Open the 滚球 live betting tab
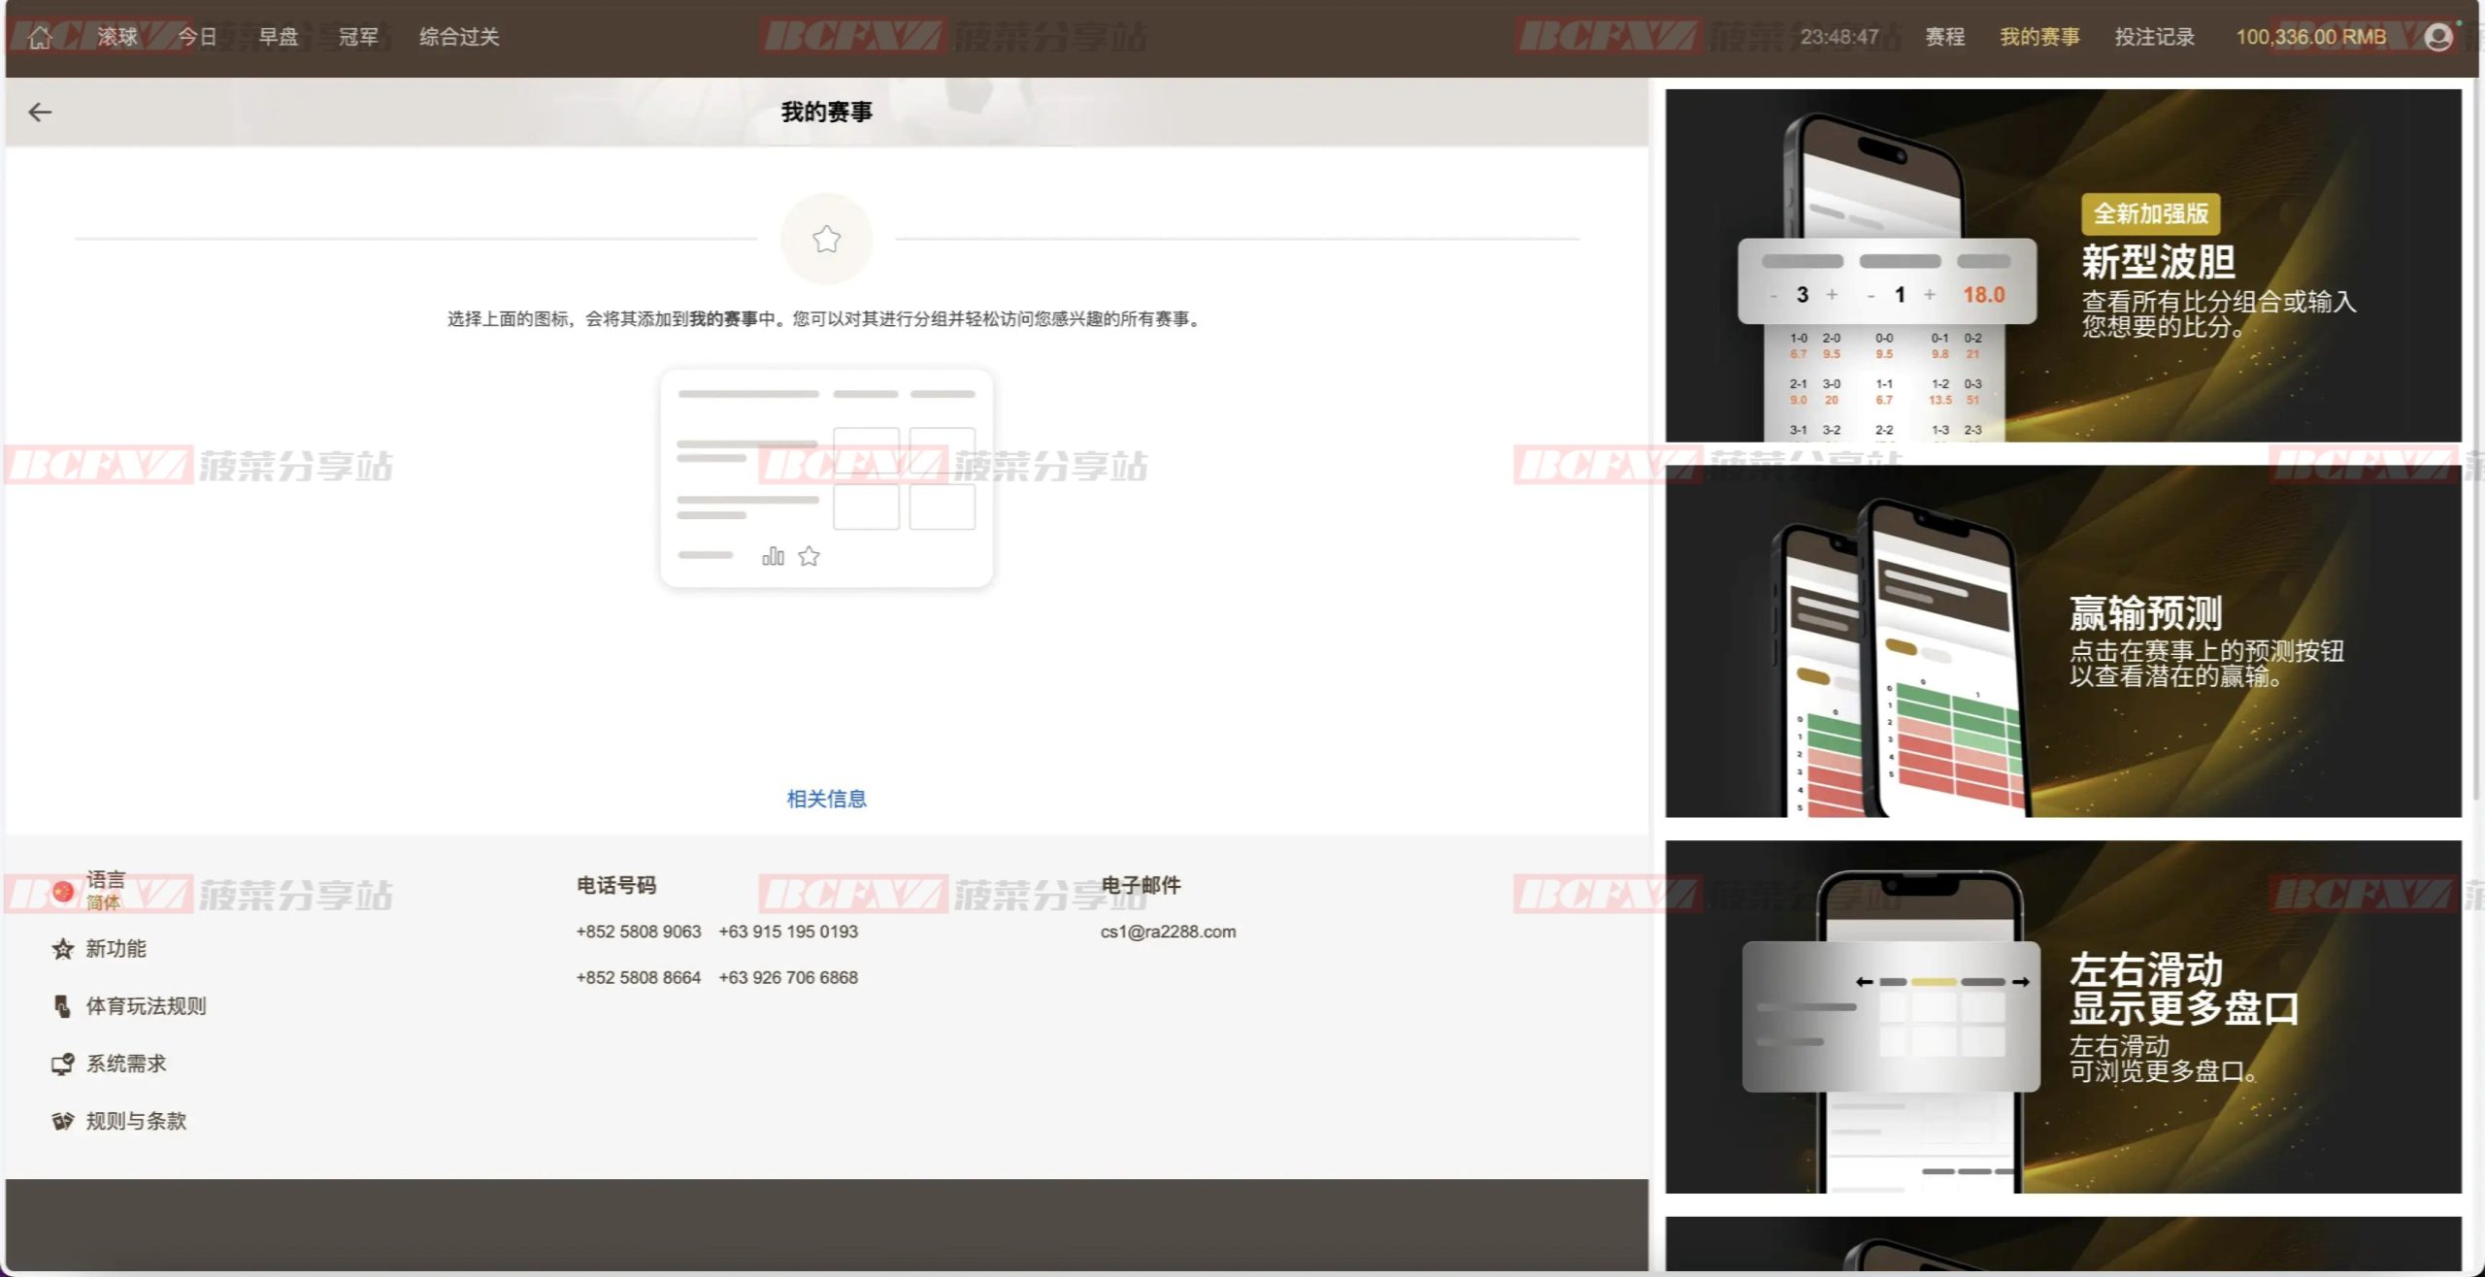This screenshot has width=2485, height=1277. (x=117, y=37)
